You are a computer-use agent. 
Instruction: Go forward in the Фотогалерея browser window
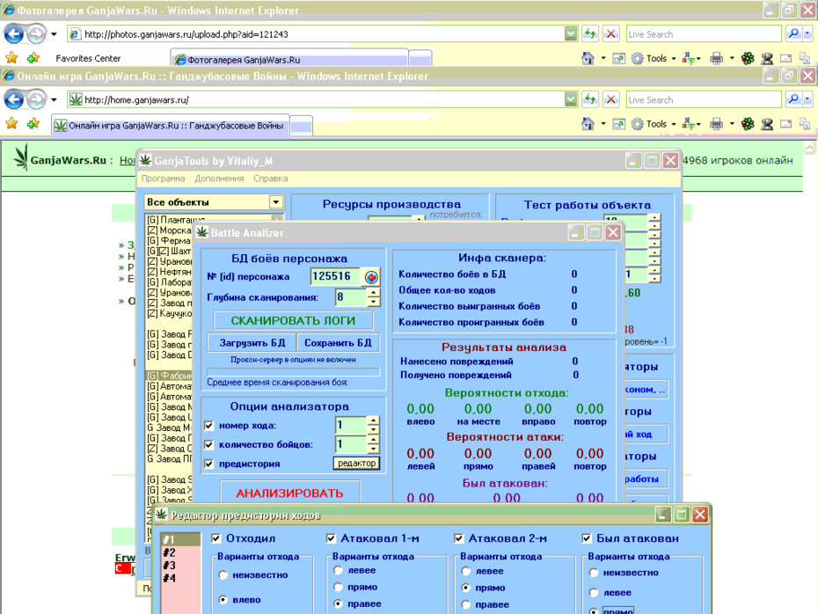(x=36, y=34)
